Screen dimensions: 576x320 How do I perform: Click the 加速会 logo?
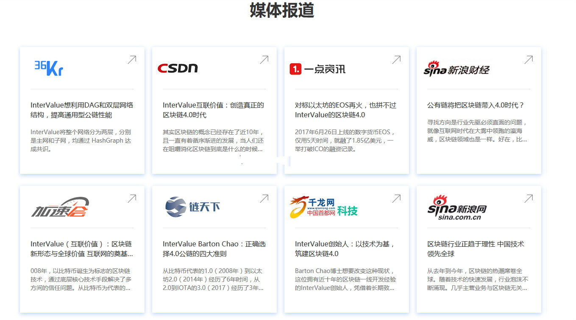pyautogui.click(x=60, y=207)
